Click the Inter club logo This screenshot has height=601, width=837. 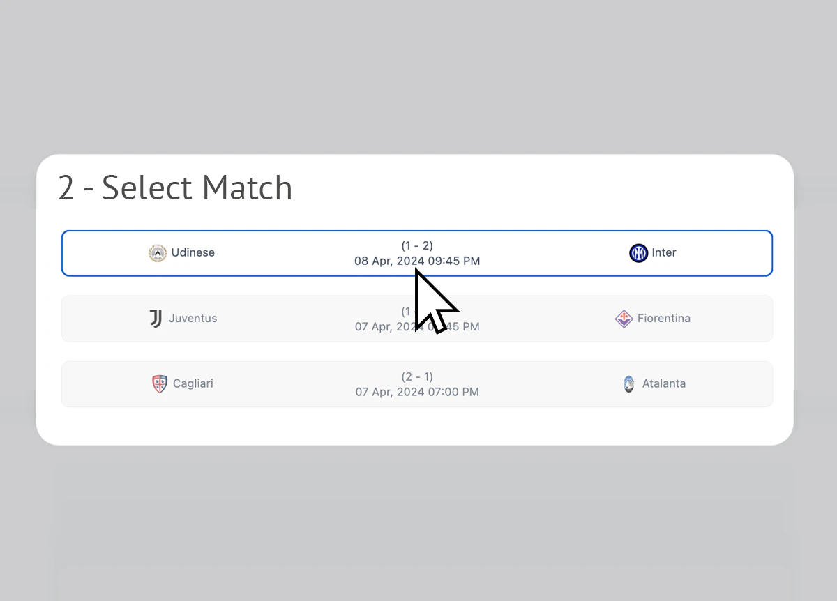click(x=638, y=252)
